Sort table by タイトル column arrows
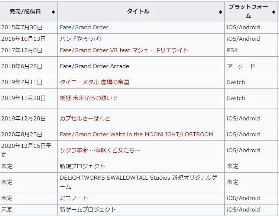 (220, 12)
